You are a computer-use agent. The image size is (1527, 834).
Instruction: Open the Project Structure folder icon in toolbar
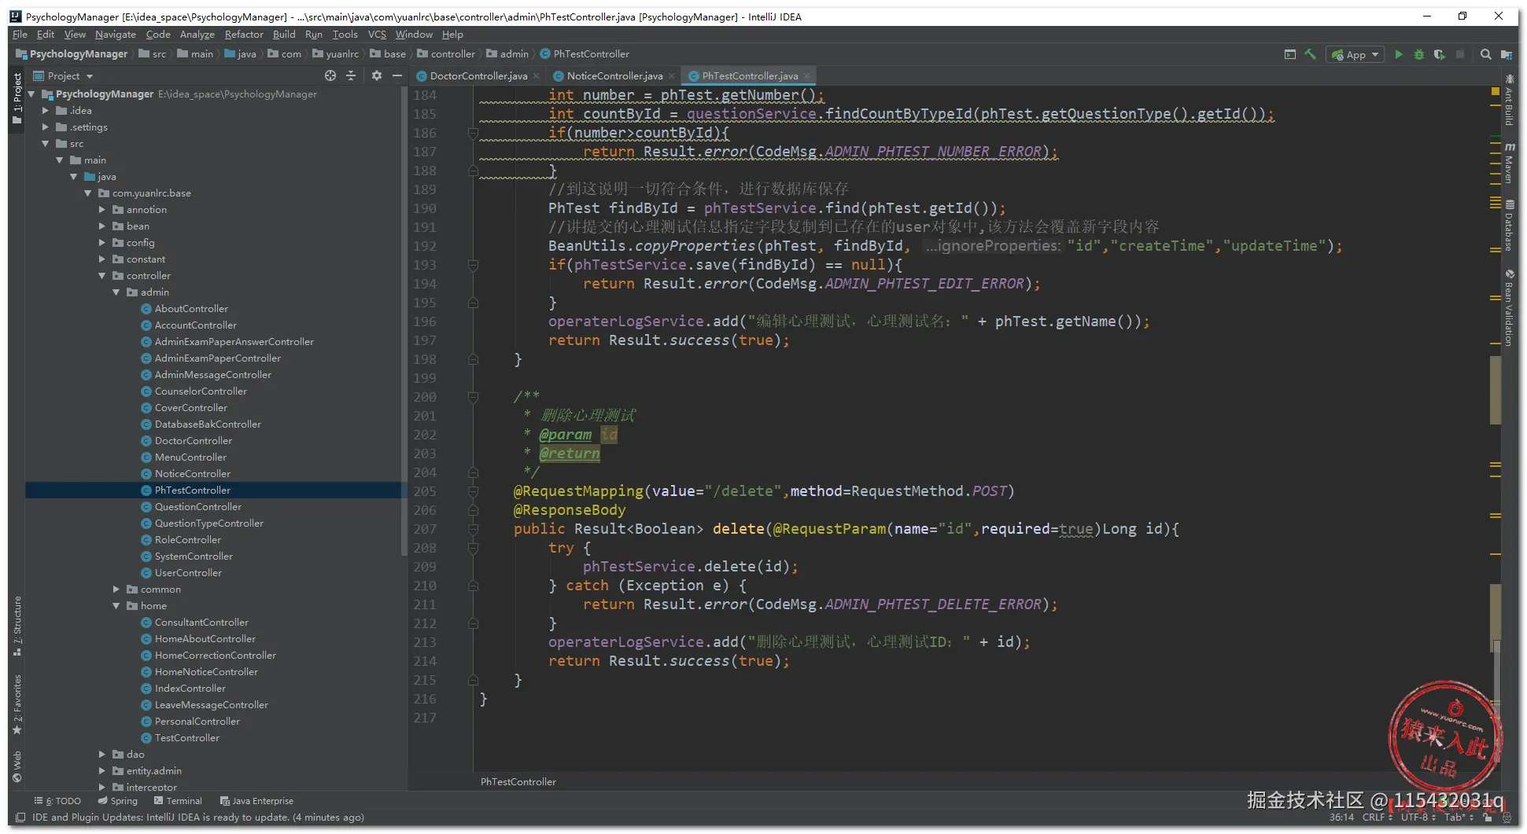1506,54
